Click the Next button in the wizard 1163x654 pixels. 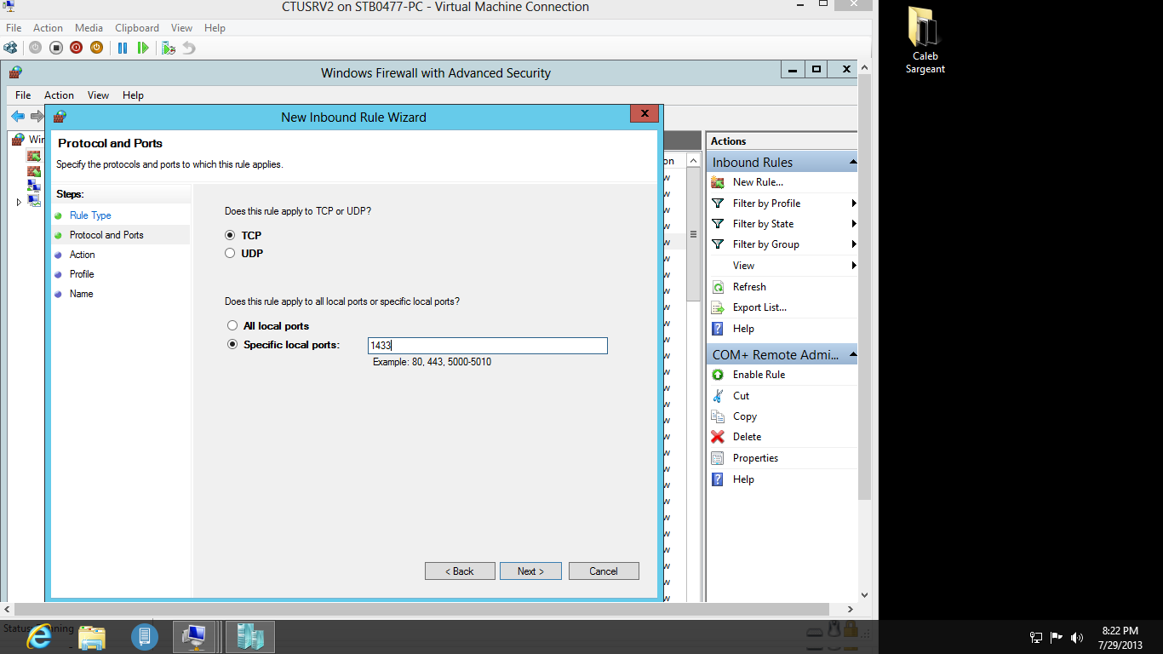530,571
